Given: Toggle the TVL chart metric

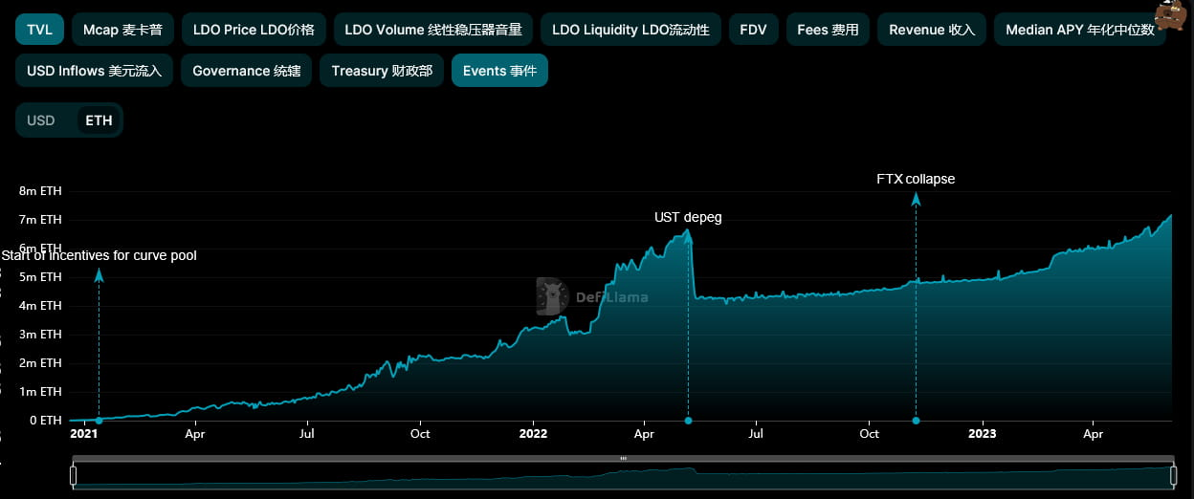Looking at the screenshot, I should pos(39,30).
